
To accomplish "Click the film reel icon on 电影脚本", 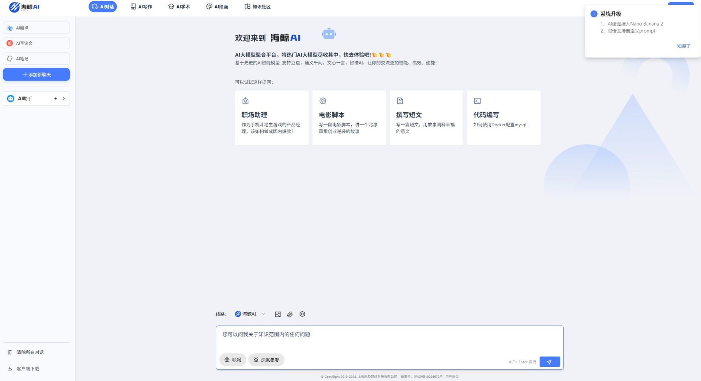I will pyautogui.click(x=323, y=101).
